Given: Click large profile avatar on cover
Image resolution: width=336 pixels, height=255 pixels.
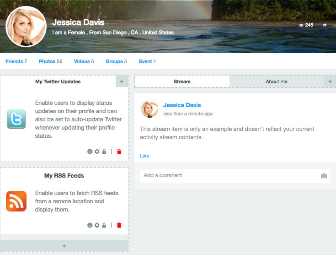Looking at the screenshot, I should pos(26,27).
